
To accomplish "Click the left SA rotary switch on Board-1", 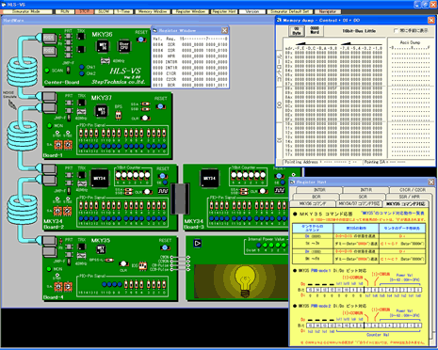I will click(x=58, y=145).
